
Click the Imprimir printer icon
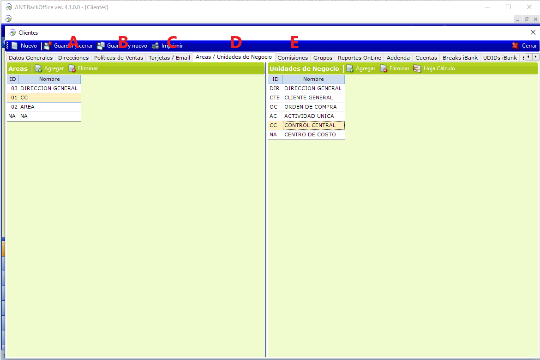click(155, 46)
